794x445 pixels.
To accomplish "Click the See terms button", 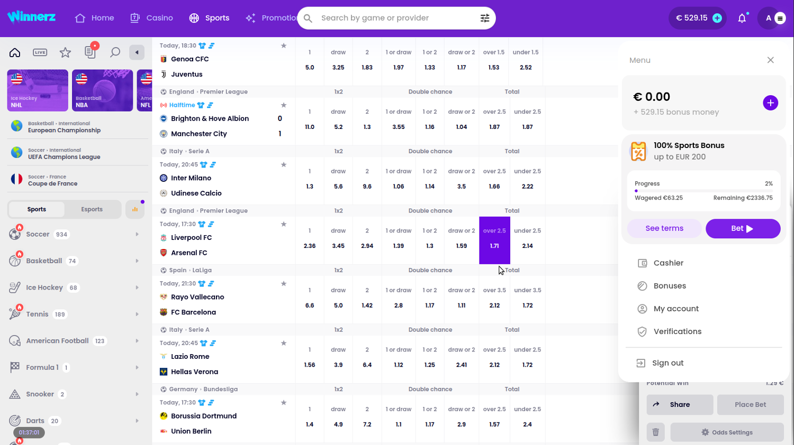I will point(664,228).
